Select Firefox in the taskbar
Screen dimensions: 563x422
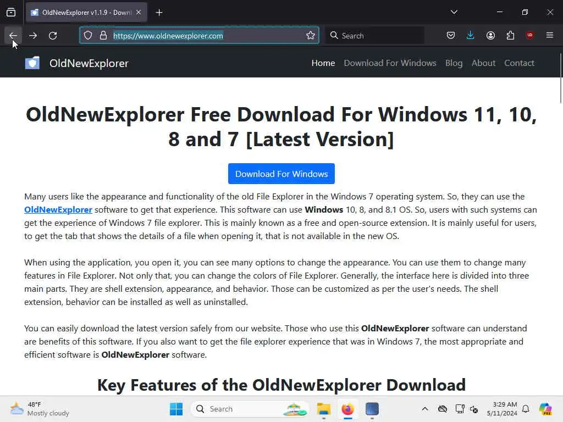point(347,409)
